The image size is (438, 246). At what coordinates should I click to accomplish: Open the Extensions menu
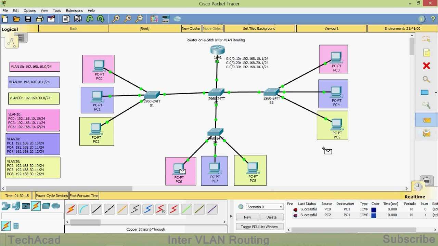point(74,11)
